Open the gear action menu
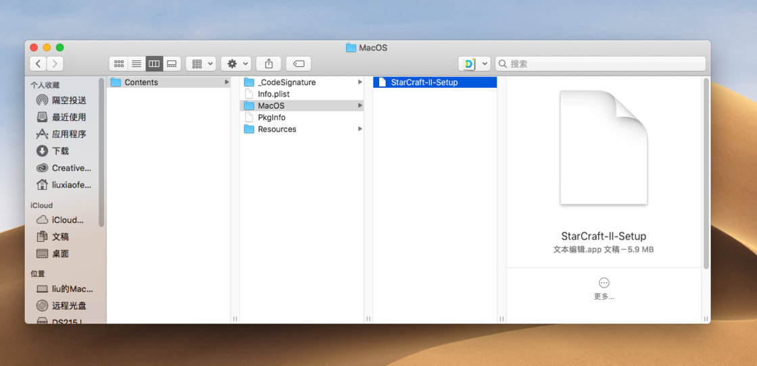 (x=236, y=63)
